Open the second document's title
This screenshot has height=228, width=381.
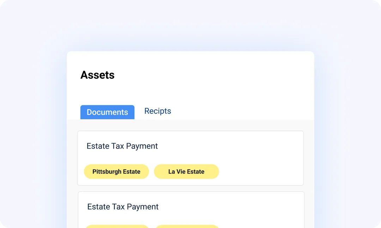(123, 207)
